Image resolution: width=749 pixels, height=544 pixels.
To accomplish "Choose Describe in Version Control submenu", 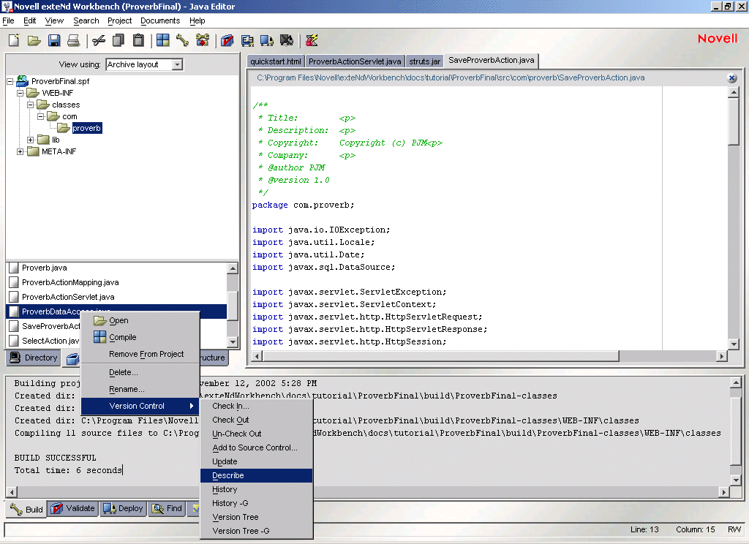I will coord(257,475).
